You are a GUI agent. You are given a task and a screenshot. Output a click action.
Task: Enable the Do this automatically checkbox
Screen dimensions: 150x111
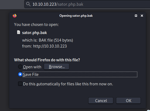tap(20, 84)
